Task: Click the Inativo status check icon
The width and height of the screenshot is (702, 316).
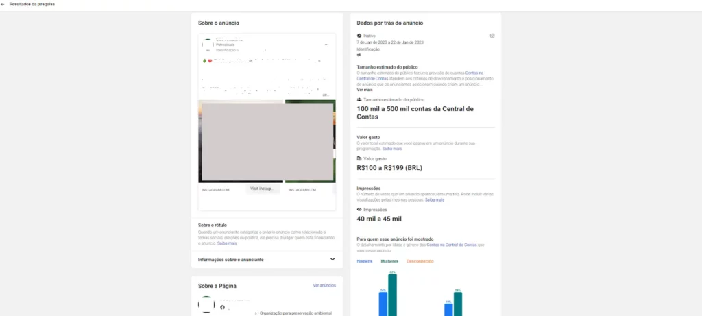Action: [359, 36]
